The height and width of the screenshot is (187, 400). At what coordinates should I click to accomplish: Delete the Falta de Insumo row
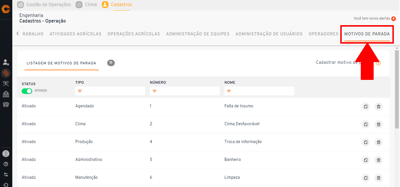(379, 107)
